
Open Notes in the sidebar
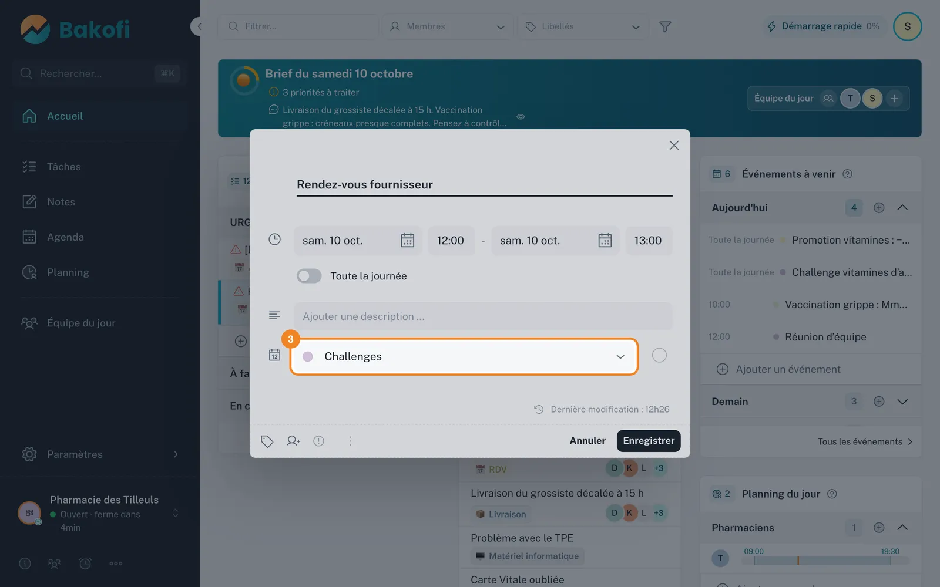(100, 202)
